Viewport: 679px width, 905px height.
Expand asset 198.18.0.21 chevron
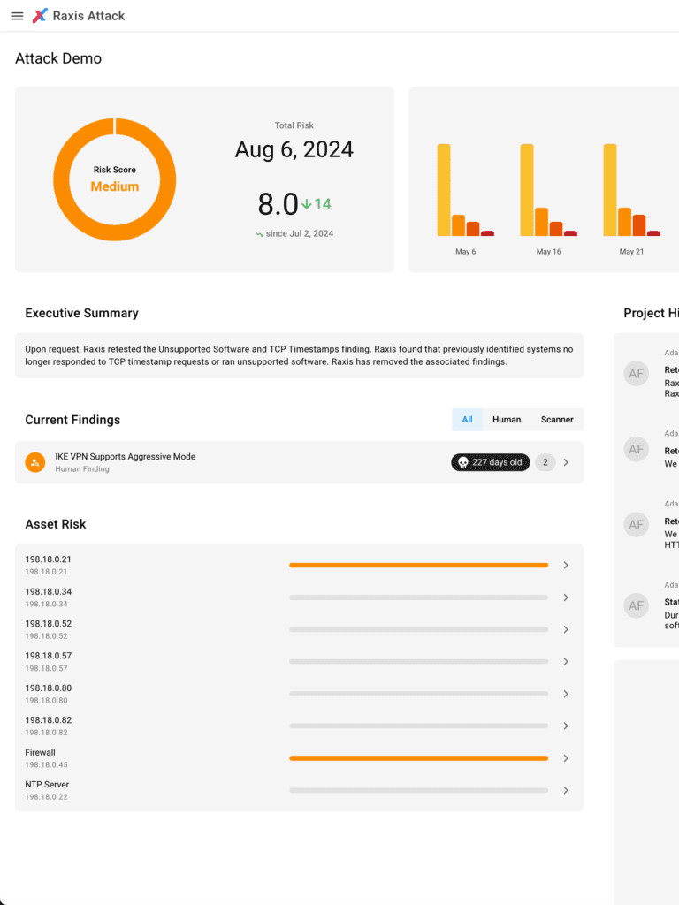[566, 565]
